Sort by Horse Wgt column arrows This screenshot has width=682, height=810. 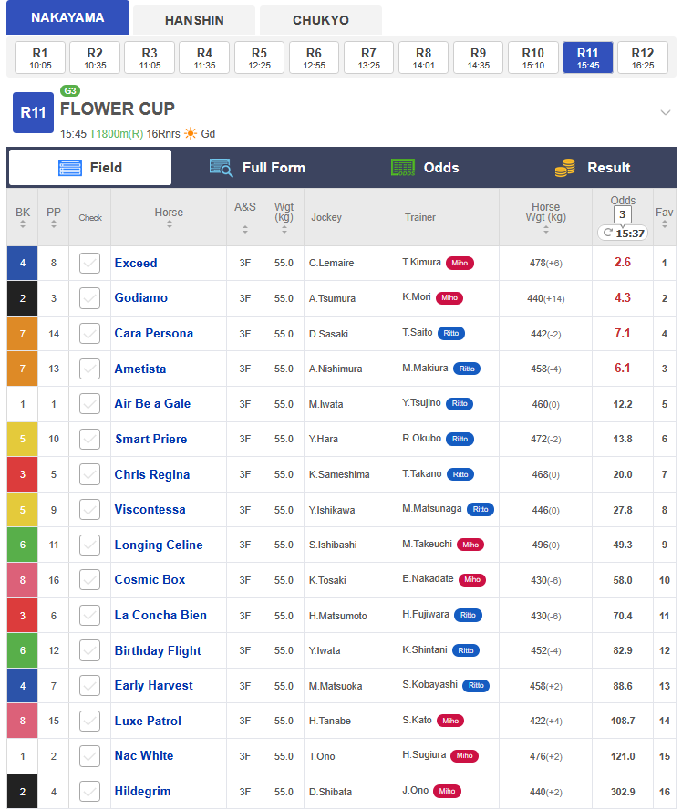point(546,229)
